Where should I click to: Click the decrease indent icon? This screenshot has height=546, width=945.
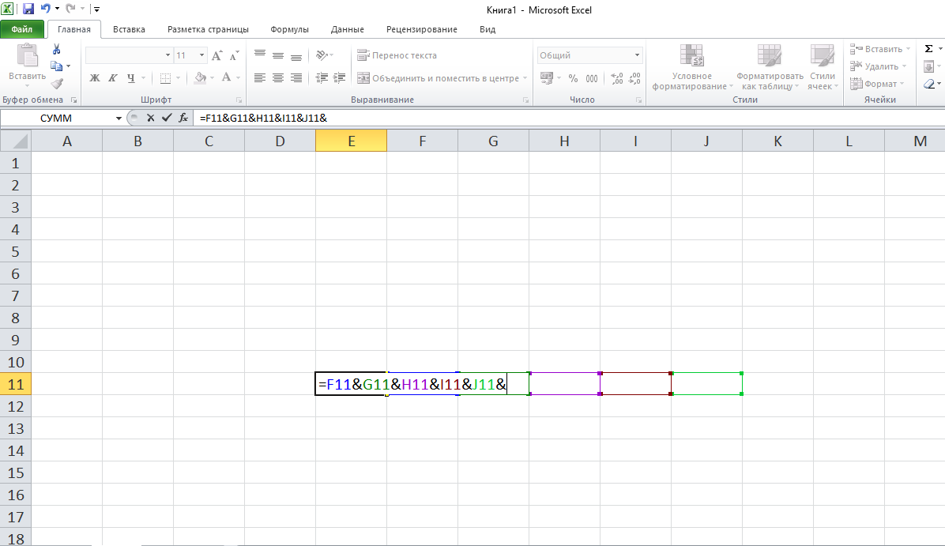click(x=322, y=77)
